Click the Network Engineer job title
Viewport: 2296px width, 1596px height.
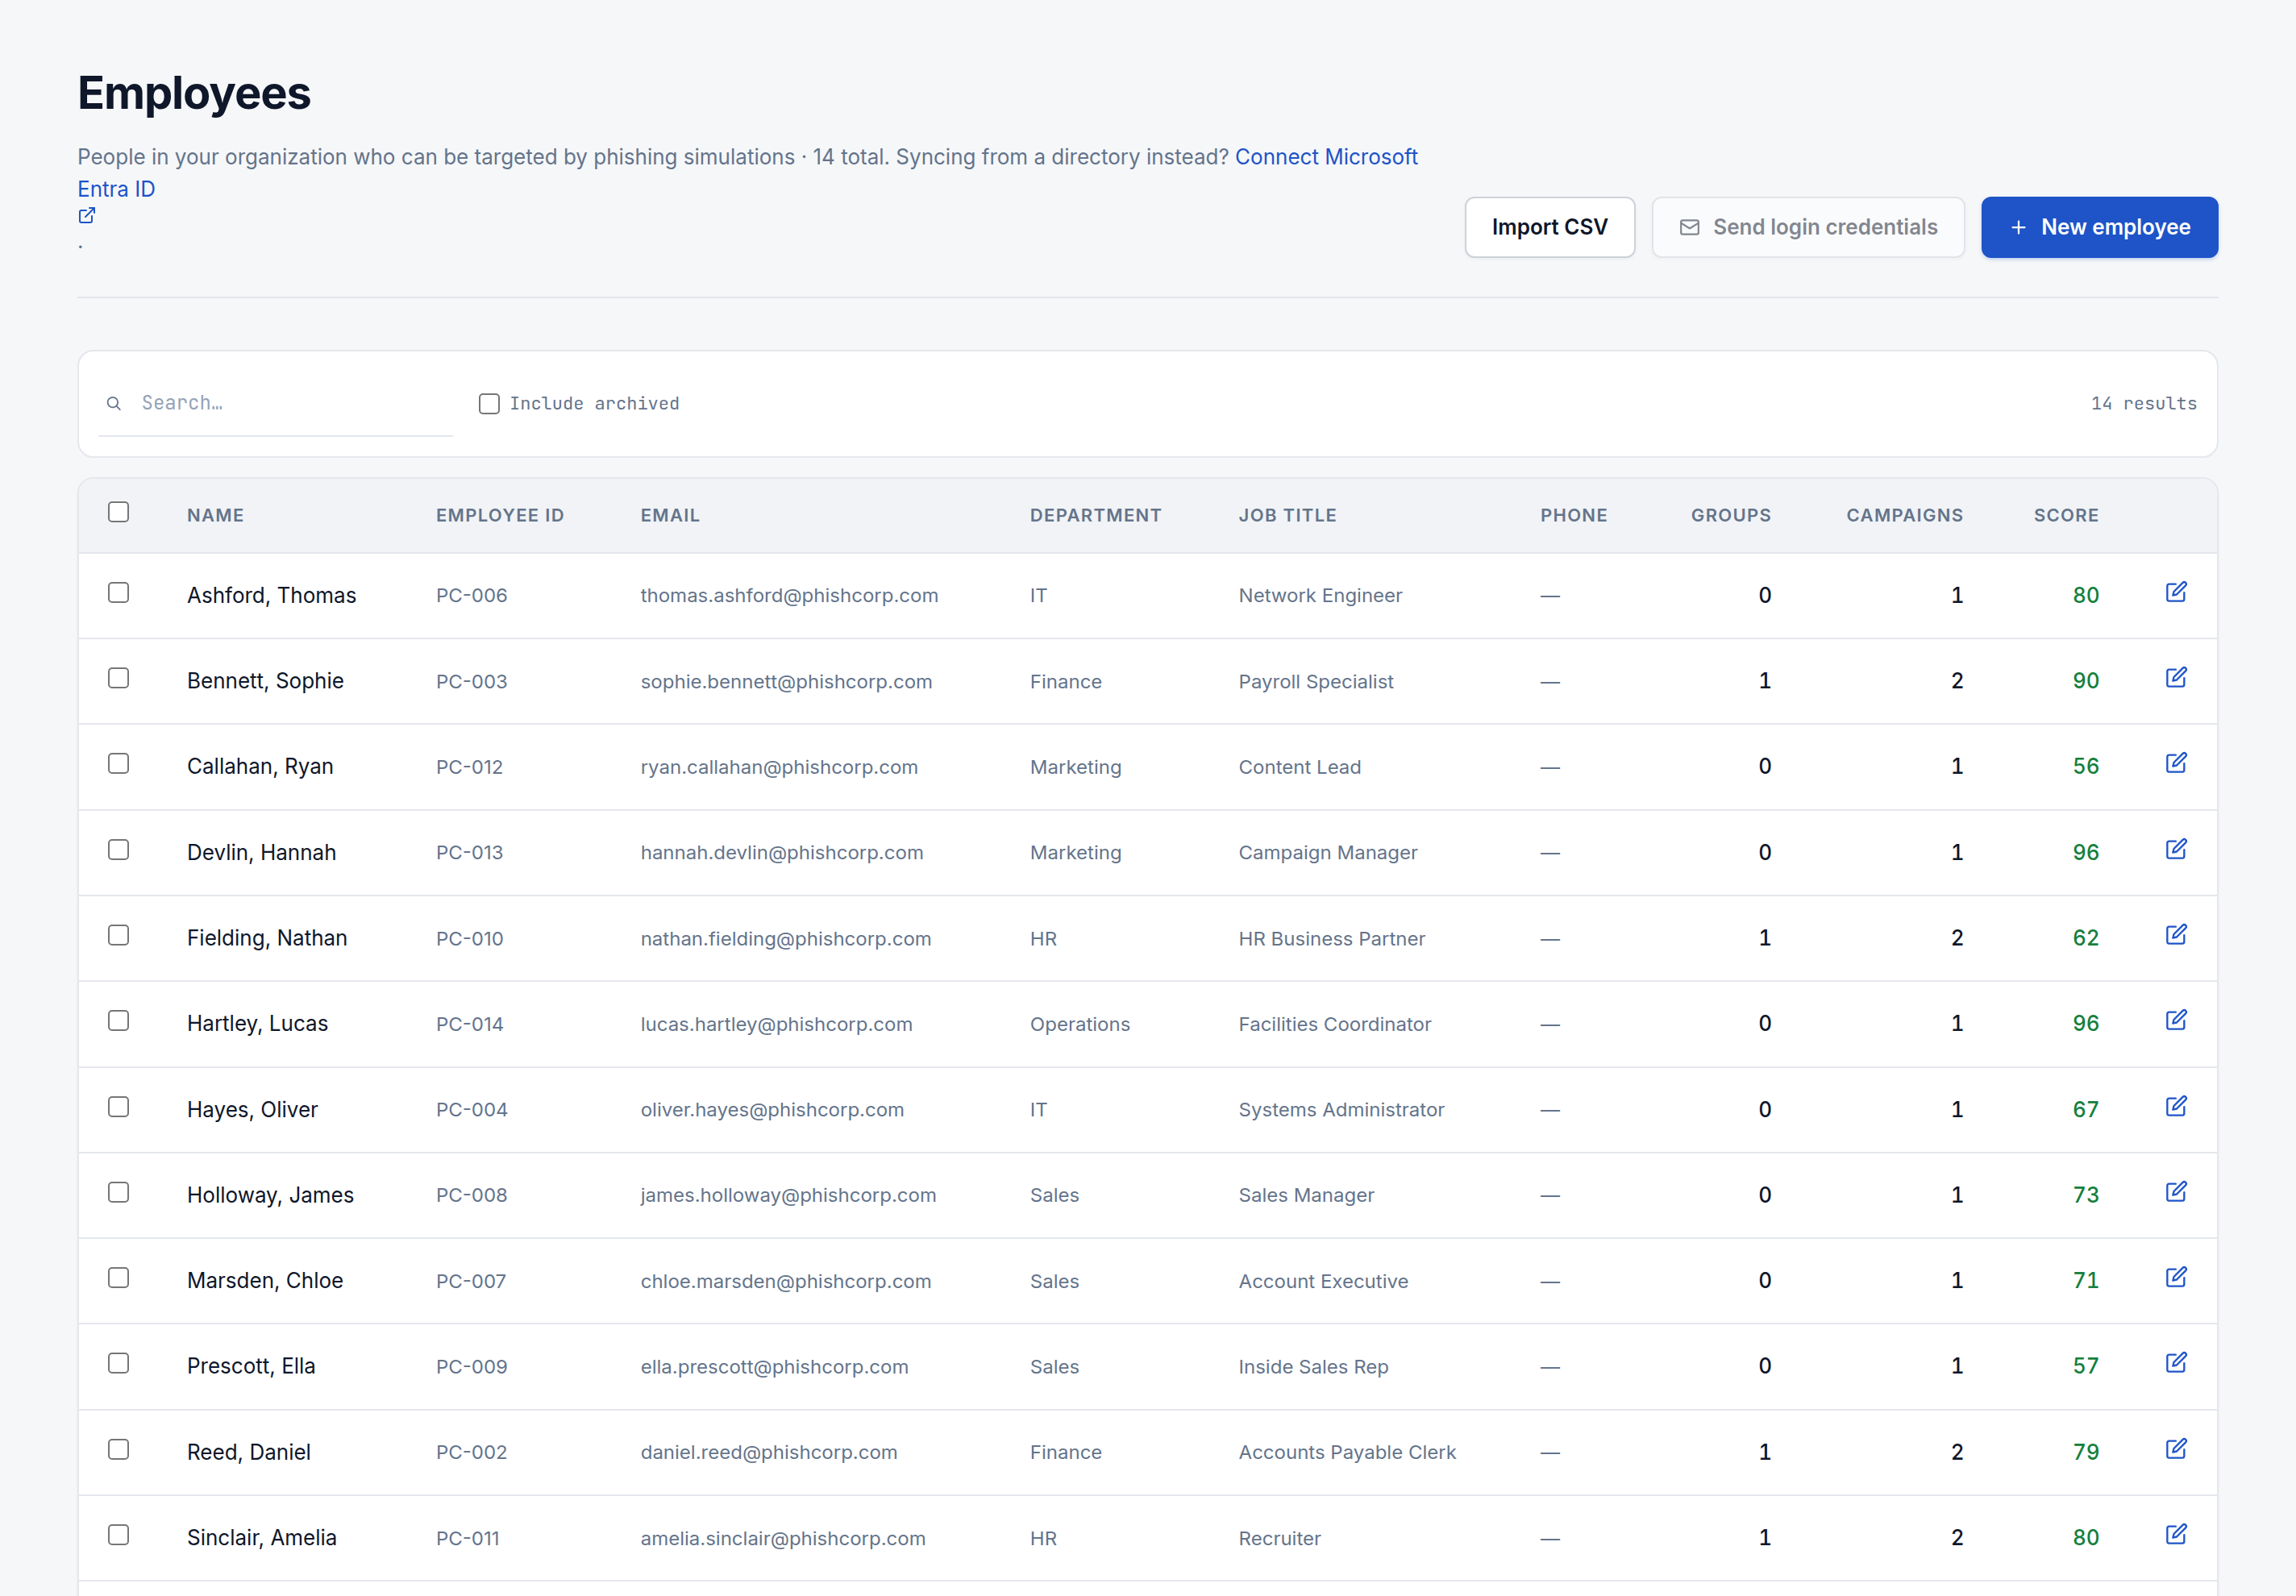click(x=1319, y=595)
